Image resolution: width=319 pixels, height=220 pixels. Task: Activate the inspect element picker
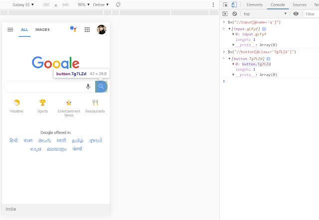pyautogui.click(x=225, y=4)
